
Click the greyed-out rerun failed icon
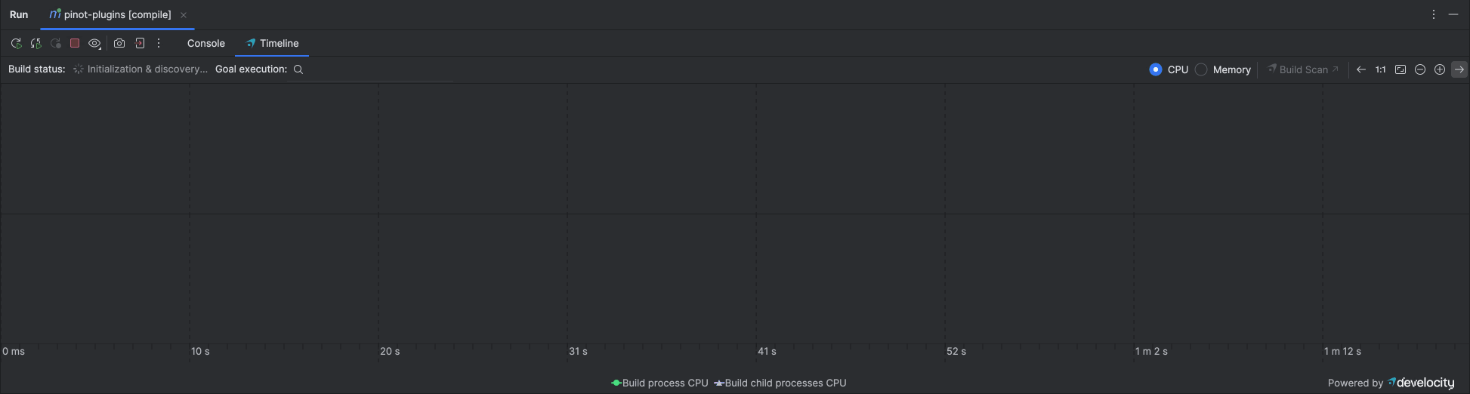[x=55, y=44]
